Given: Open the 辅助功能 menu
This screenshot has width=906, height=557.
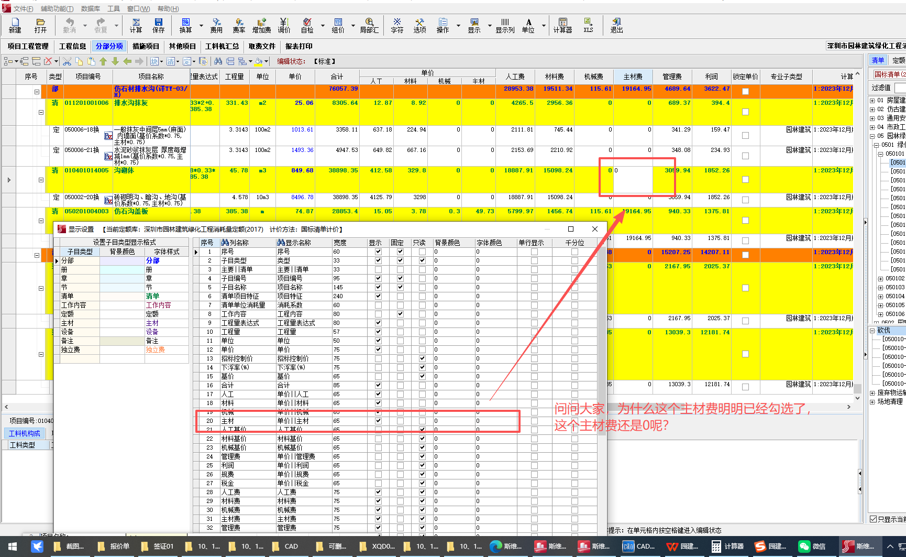Looking at the screenshot, I should point(57,9).
